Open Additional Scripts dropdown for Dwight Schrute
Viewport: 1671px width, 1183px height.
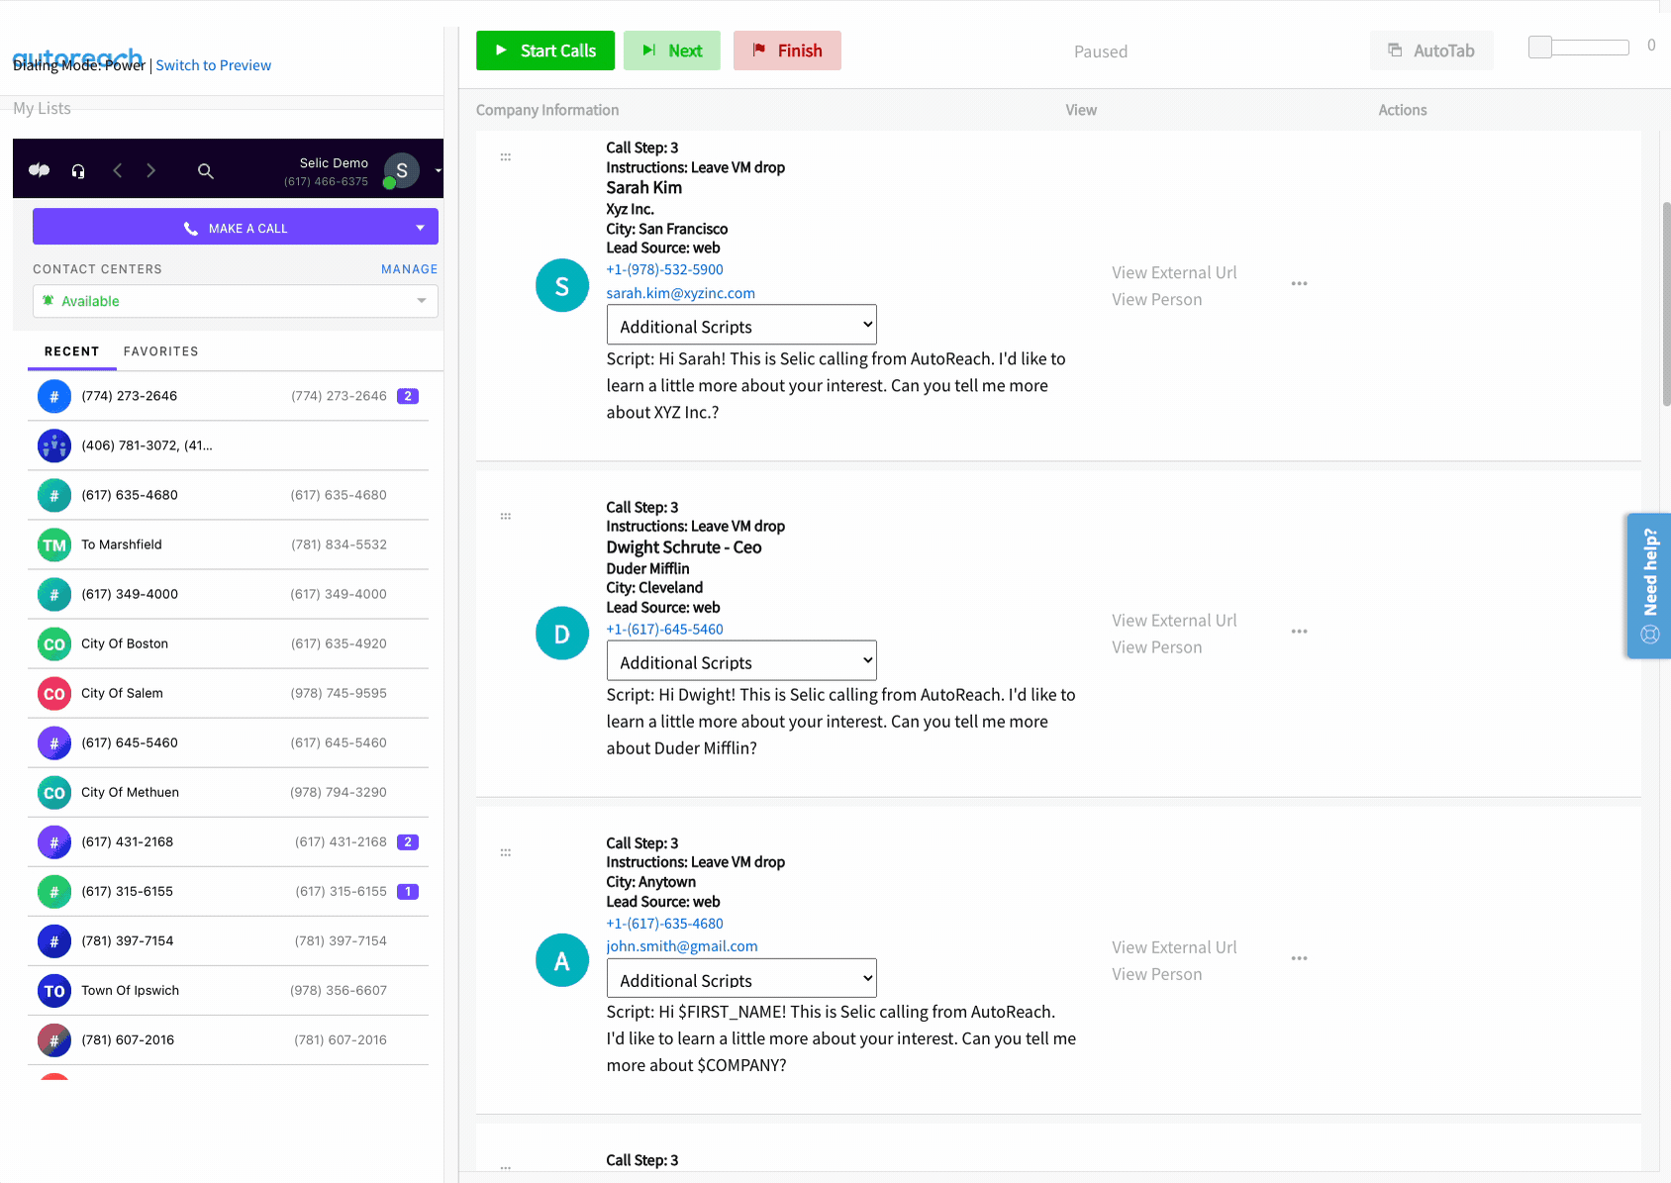point(741,660)
